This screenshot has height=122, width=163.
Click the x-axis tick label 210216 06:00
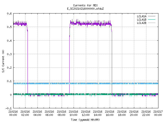pyautogui.click(x=49, y=113)
